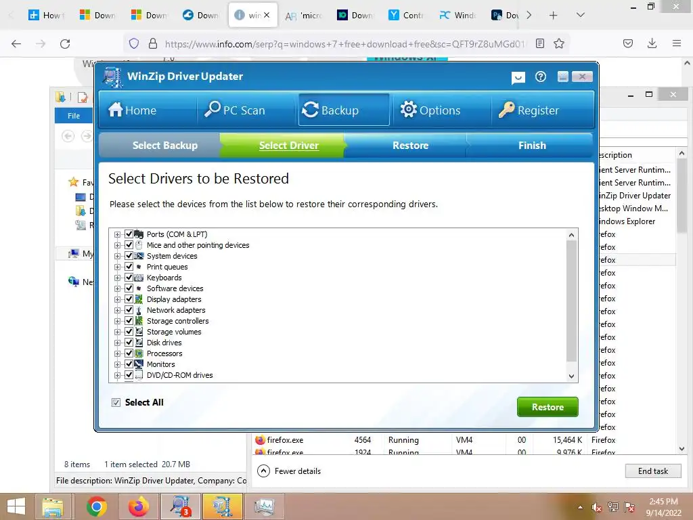693x520 pixels.
Task: Uncheck the Display adapters checkbox
Action: (129, 299)
